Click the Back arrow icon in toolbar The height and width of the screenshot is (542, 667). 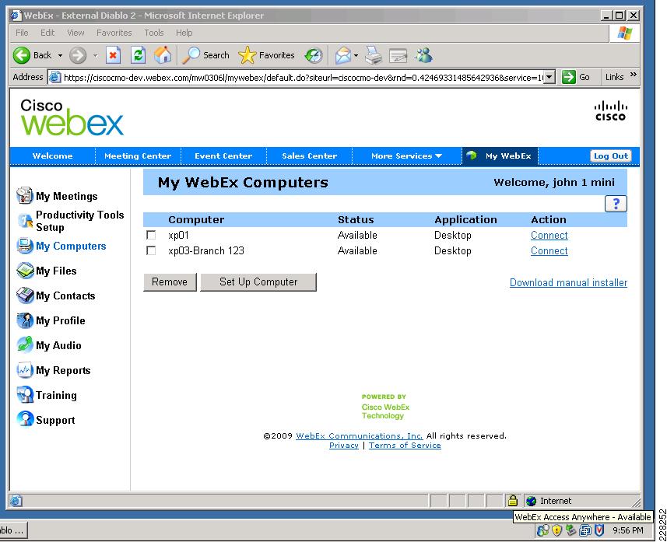(x=21, y=55)
